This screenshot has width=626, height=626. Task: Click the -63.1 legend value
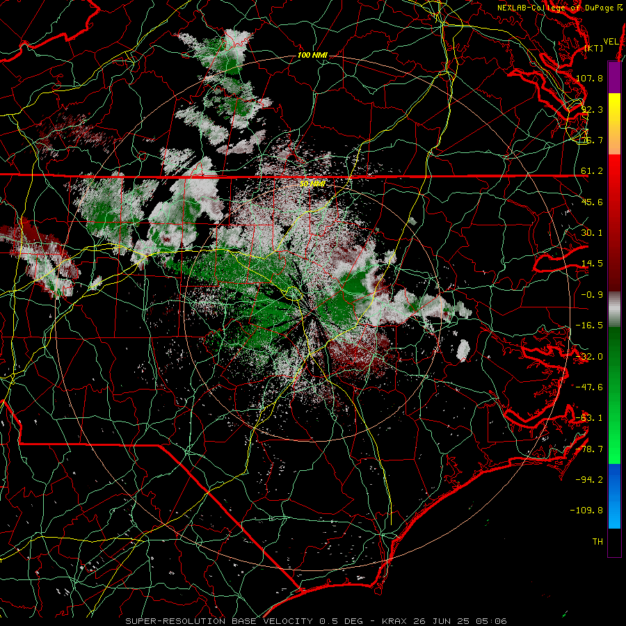(x=589, y=418)
